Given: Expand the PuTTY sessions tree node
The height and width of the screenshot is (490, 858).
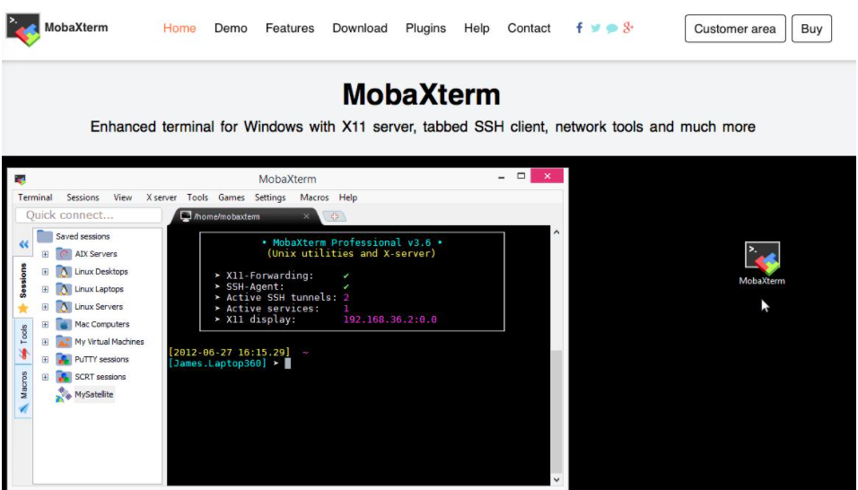Looking at the screenshot, I should pyautogui.click(x=46, y=360).
